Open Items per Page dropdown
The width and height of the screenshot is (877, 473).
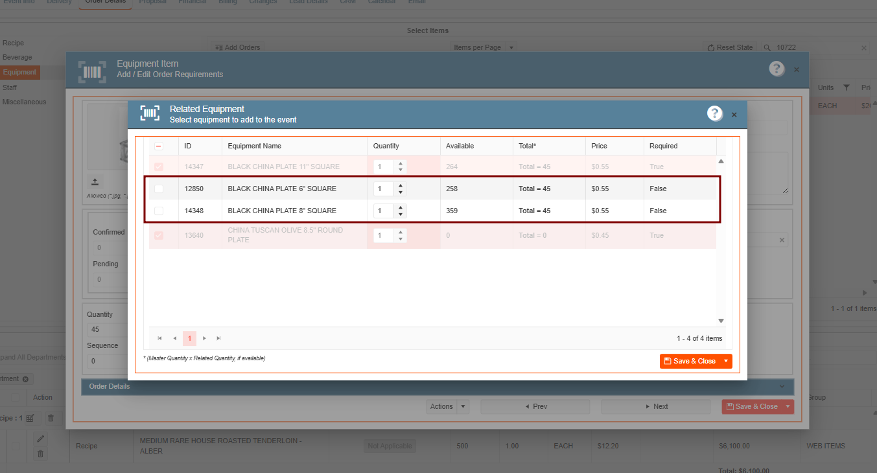(484, 47)
